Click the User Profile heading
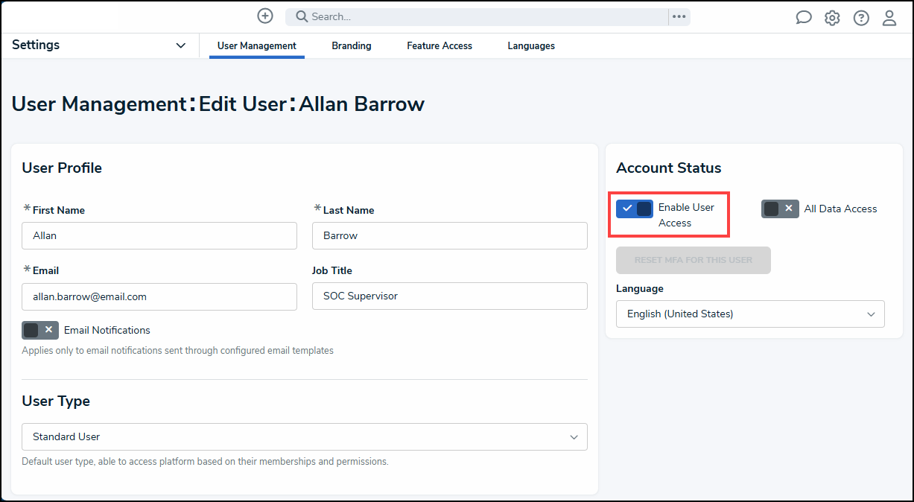Screen dimensions: 914x502 (62, 168)
